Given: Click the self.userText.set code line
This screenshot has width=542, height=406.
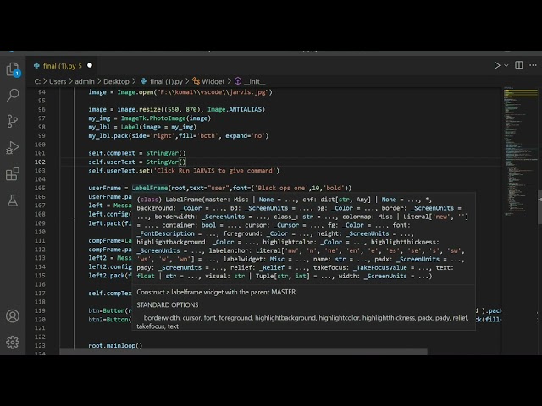Looking at the screenshot, I should coord(184,171).
